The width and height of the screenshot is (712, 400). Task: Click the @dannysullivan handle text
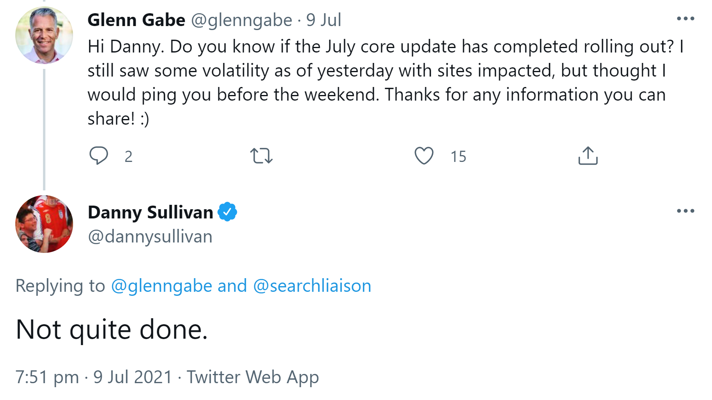tap(150, 236)
